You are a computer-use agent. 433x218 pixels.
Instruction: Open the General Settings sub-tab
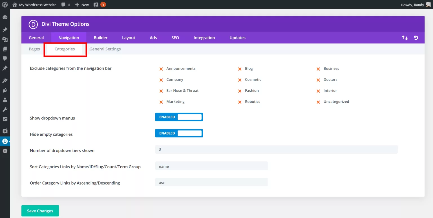tap(105, 49)
